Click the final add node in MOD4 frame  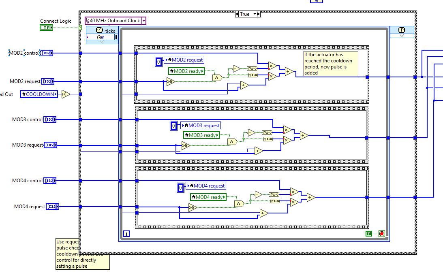click(x=310, y=198)
